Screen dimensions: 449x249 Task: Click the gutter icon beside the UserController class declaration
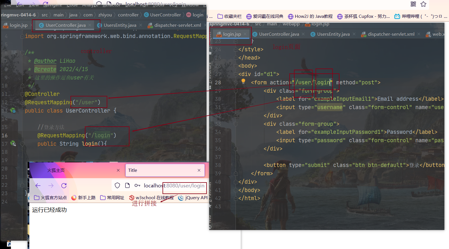[x=13, y=110]
